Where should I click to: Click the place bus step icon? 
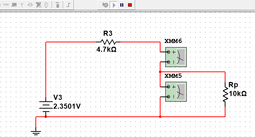[69, 5]
